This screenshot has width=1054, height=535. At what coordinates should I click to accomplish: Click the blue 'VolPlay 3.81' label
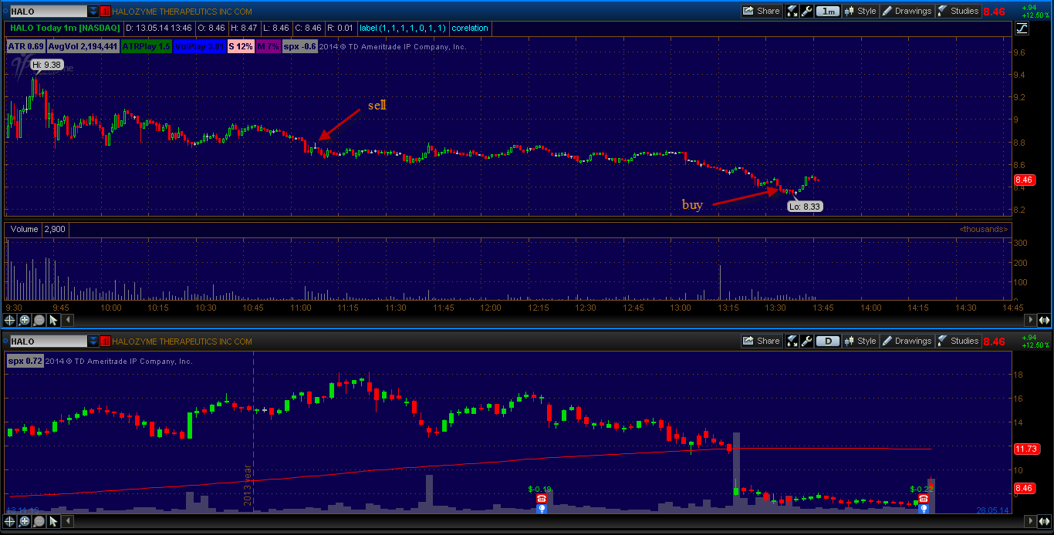[x=200, y=46]
